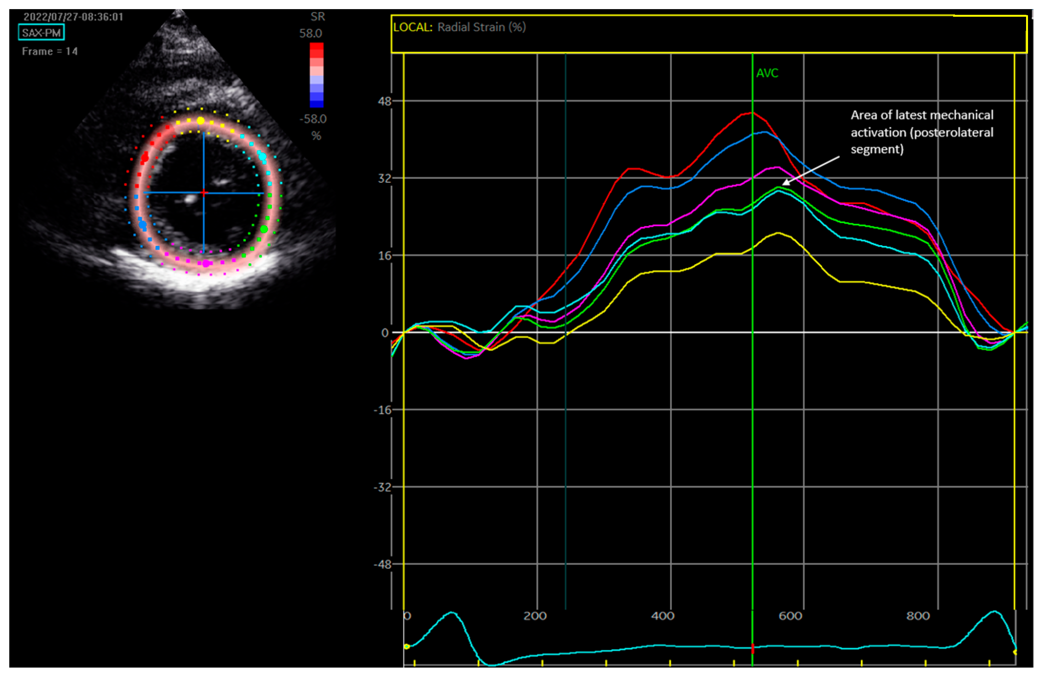Click the -48 value on the strain axis

pyautogui.click(x=382, y=565)
